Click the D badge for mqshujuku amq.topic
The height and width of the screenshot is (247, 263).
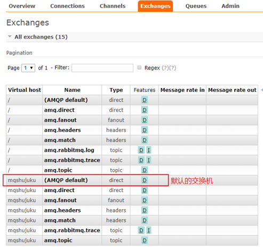[x=145, y=241]
